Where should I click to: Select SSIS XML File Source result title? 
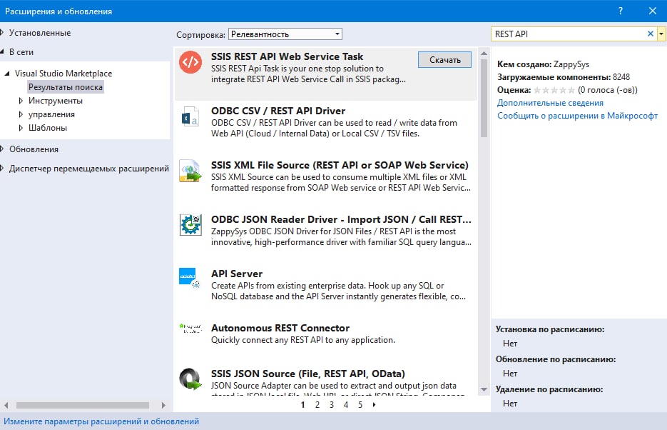[340, 165]
